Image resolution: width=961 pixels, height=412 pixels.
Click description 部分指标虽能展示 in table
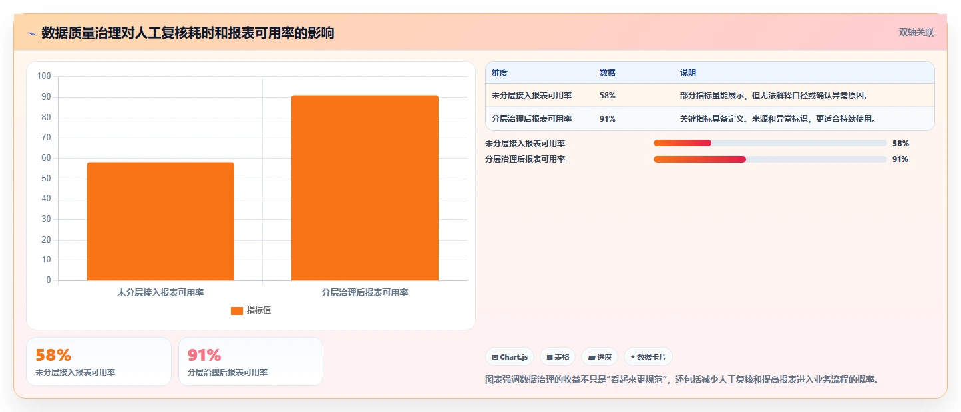point(774,96)
